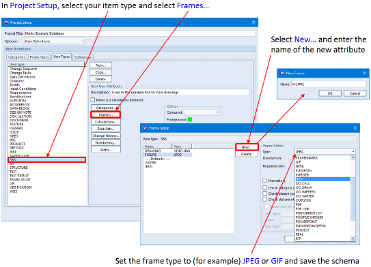Click the Name field in New Frame dialog
The height and width of the screenshot is (267, 371).
pyautogui.click(x=329, y=84)
